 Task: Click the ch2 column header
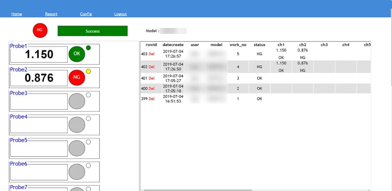coord(303,45)
